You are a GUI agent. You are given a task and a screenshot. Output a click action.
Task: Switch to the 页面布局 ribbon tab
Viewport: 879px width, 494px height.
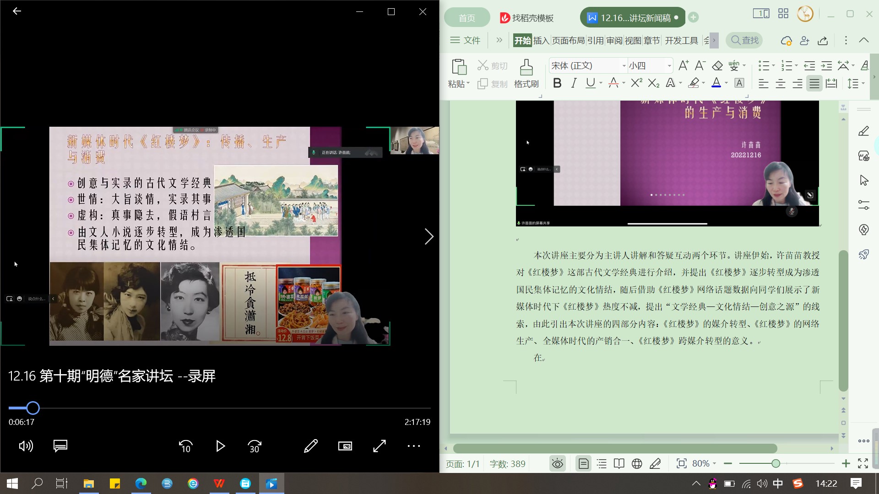568,40
